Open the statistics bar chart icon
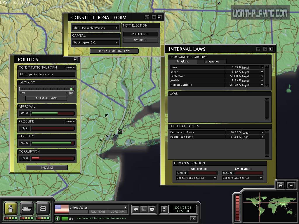Viewport: 299px width, 224px height. click(x=144, y=209)
